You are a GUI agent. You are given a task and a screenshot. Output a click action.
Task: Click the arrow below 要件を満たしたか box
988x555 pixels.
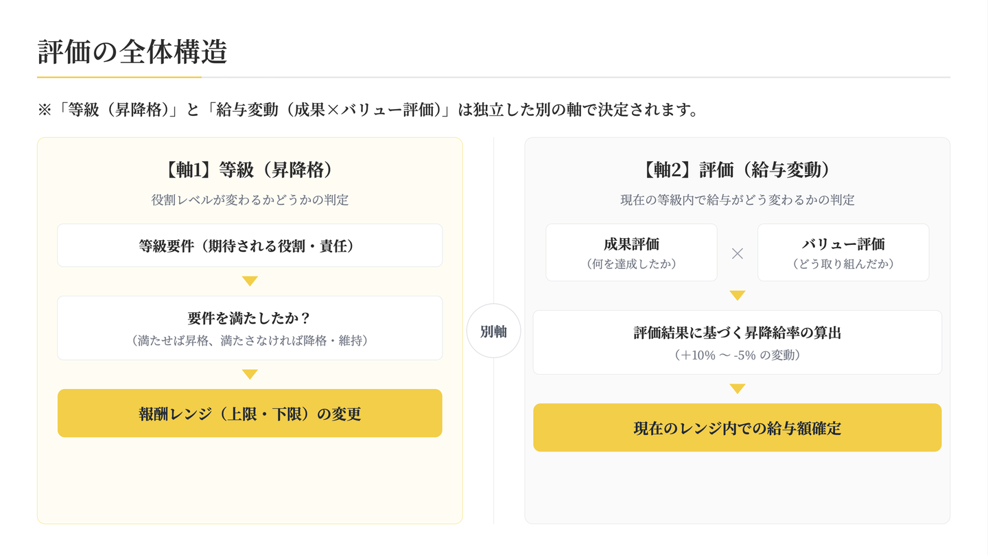point(250,375)
